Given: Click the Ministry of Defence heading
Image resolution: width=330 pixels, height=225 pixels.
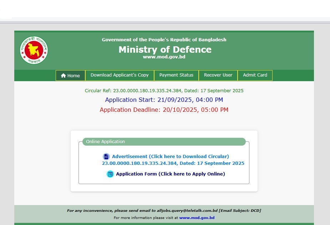Looking at the screenshot, I should point(165,49).
